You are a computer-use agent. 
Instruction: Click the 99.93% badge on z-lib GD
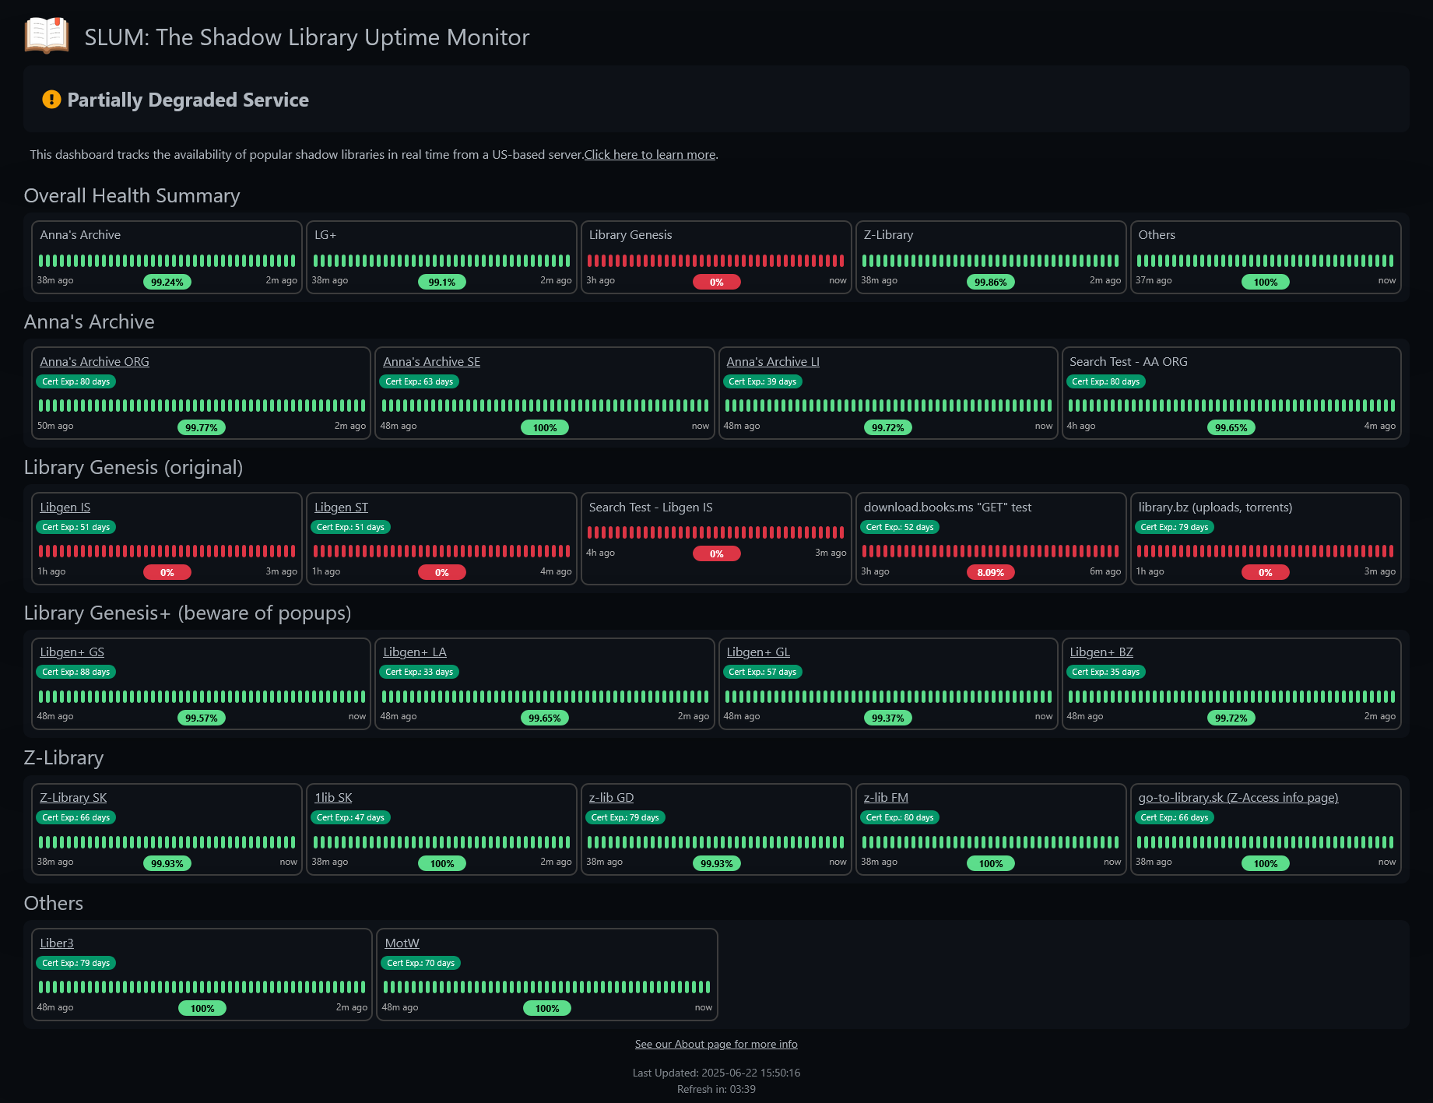[717, 863]
